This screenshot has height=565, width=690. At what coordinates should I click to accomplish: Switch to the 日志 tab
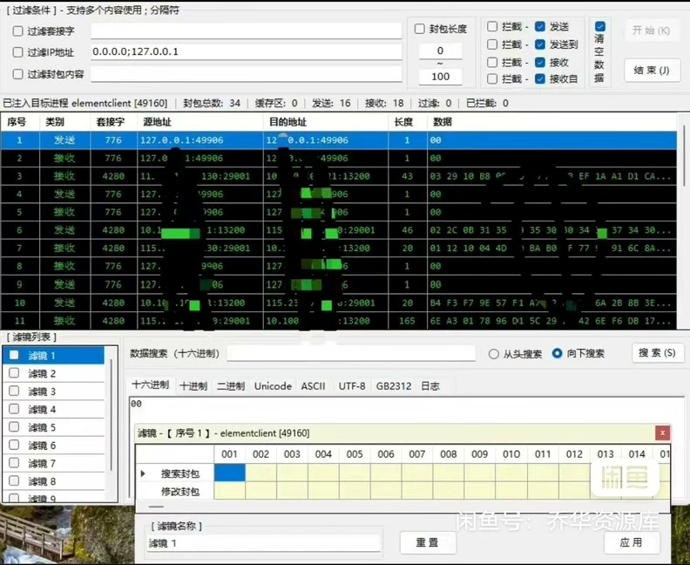coord(430,386)
